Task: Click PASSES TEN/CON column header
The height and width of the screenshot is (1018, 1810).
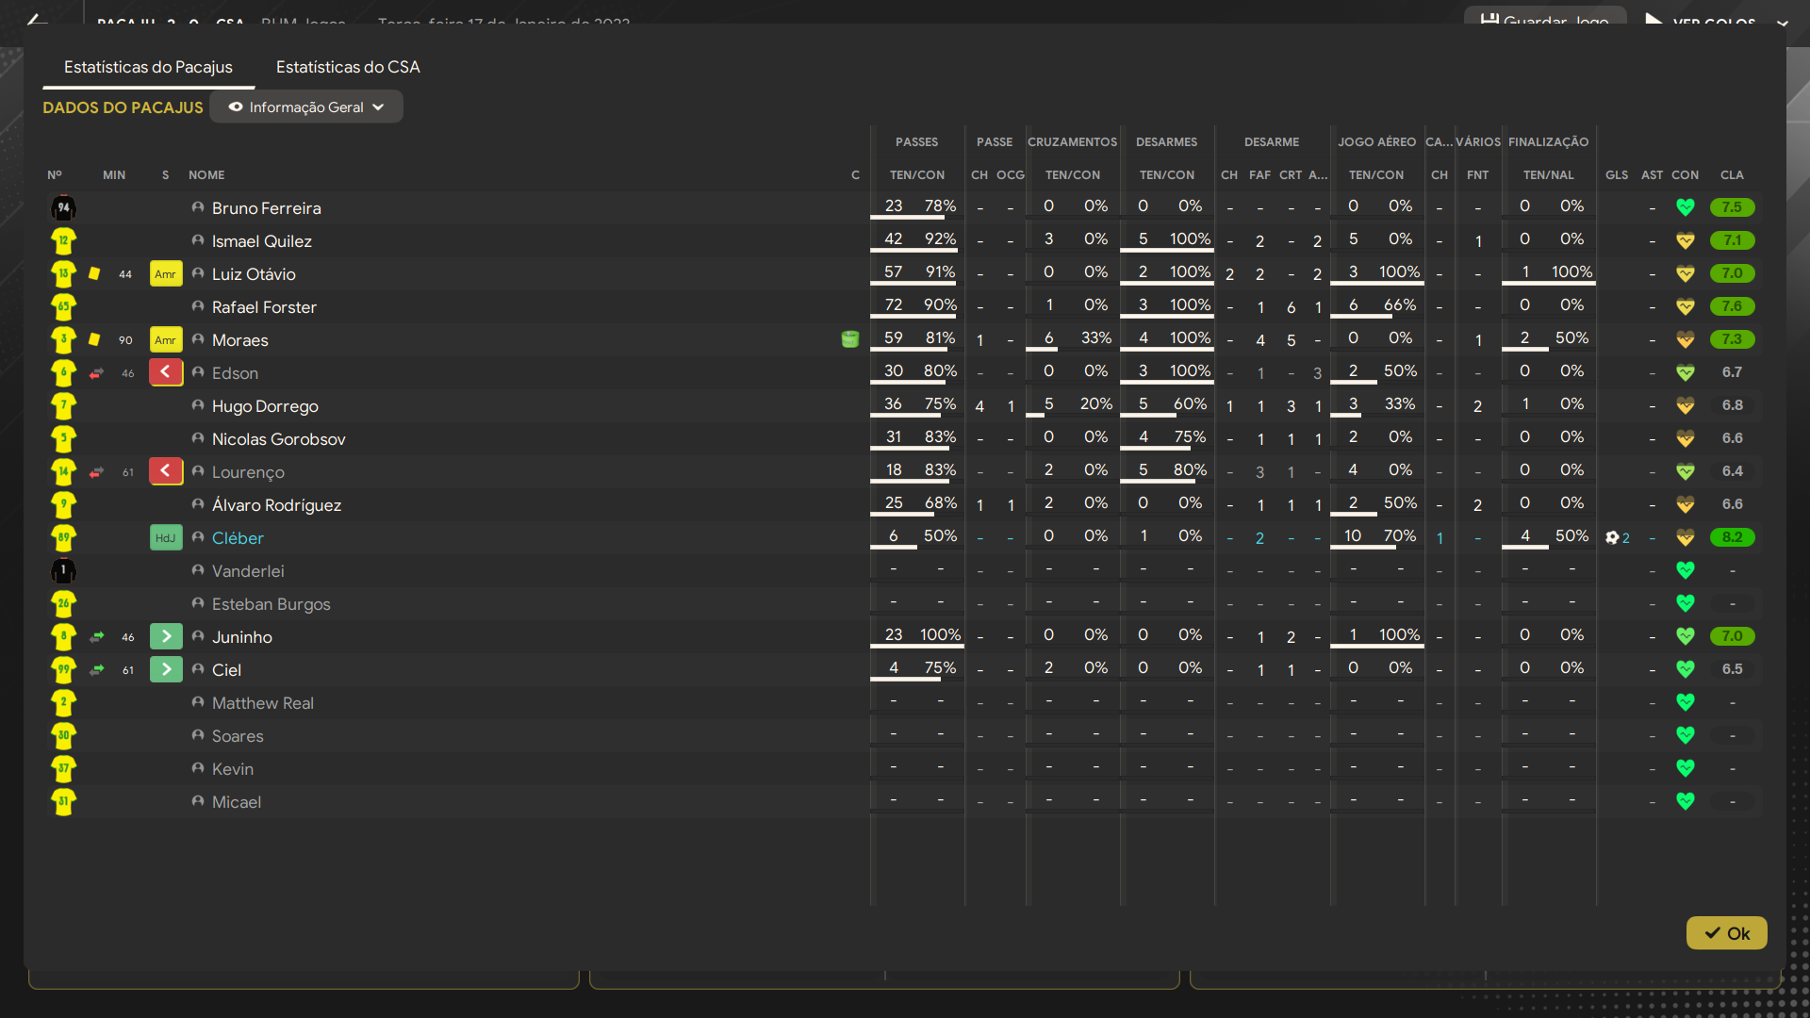Action: click(x=917, y=175)
